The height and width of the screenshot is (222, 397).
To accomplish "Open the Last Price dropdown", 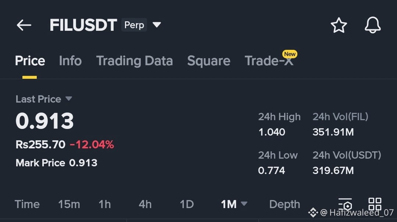I will [x=68, y=99].
